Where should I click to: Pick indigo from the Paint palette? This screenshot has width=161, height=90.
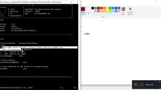116,8
